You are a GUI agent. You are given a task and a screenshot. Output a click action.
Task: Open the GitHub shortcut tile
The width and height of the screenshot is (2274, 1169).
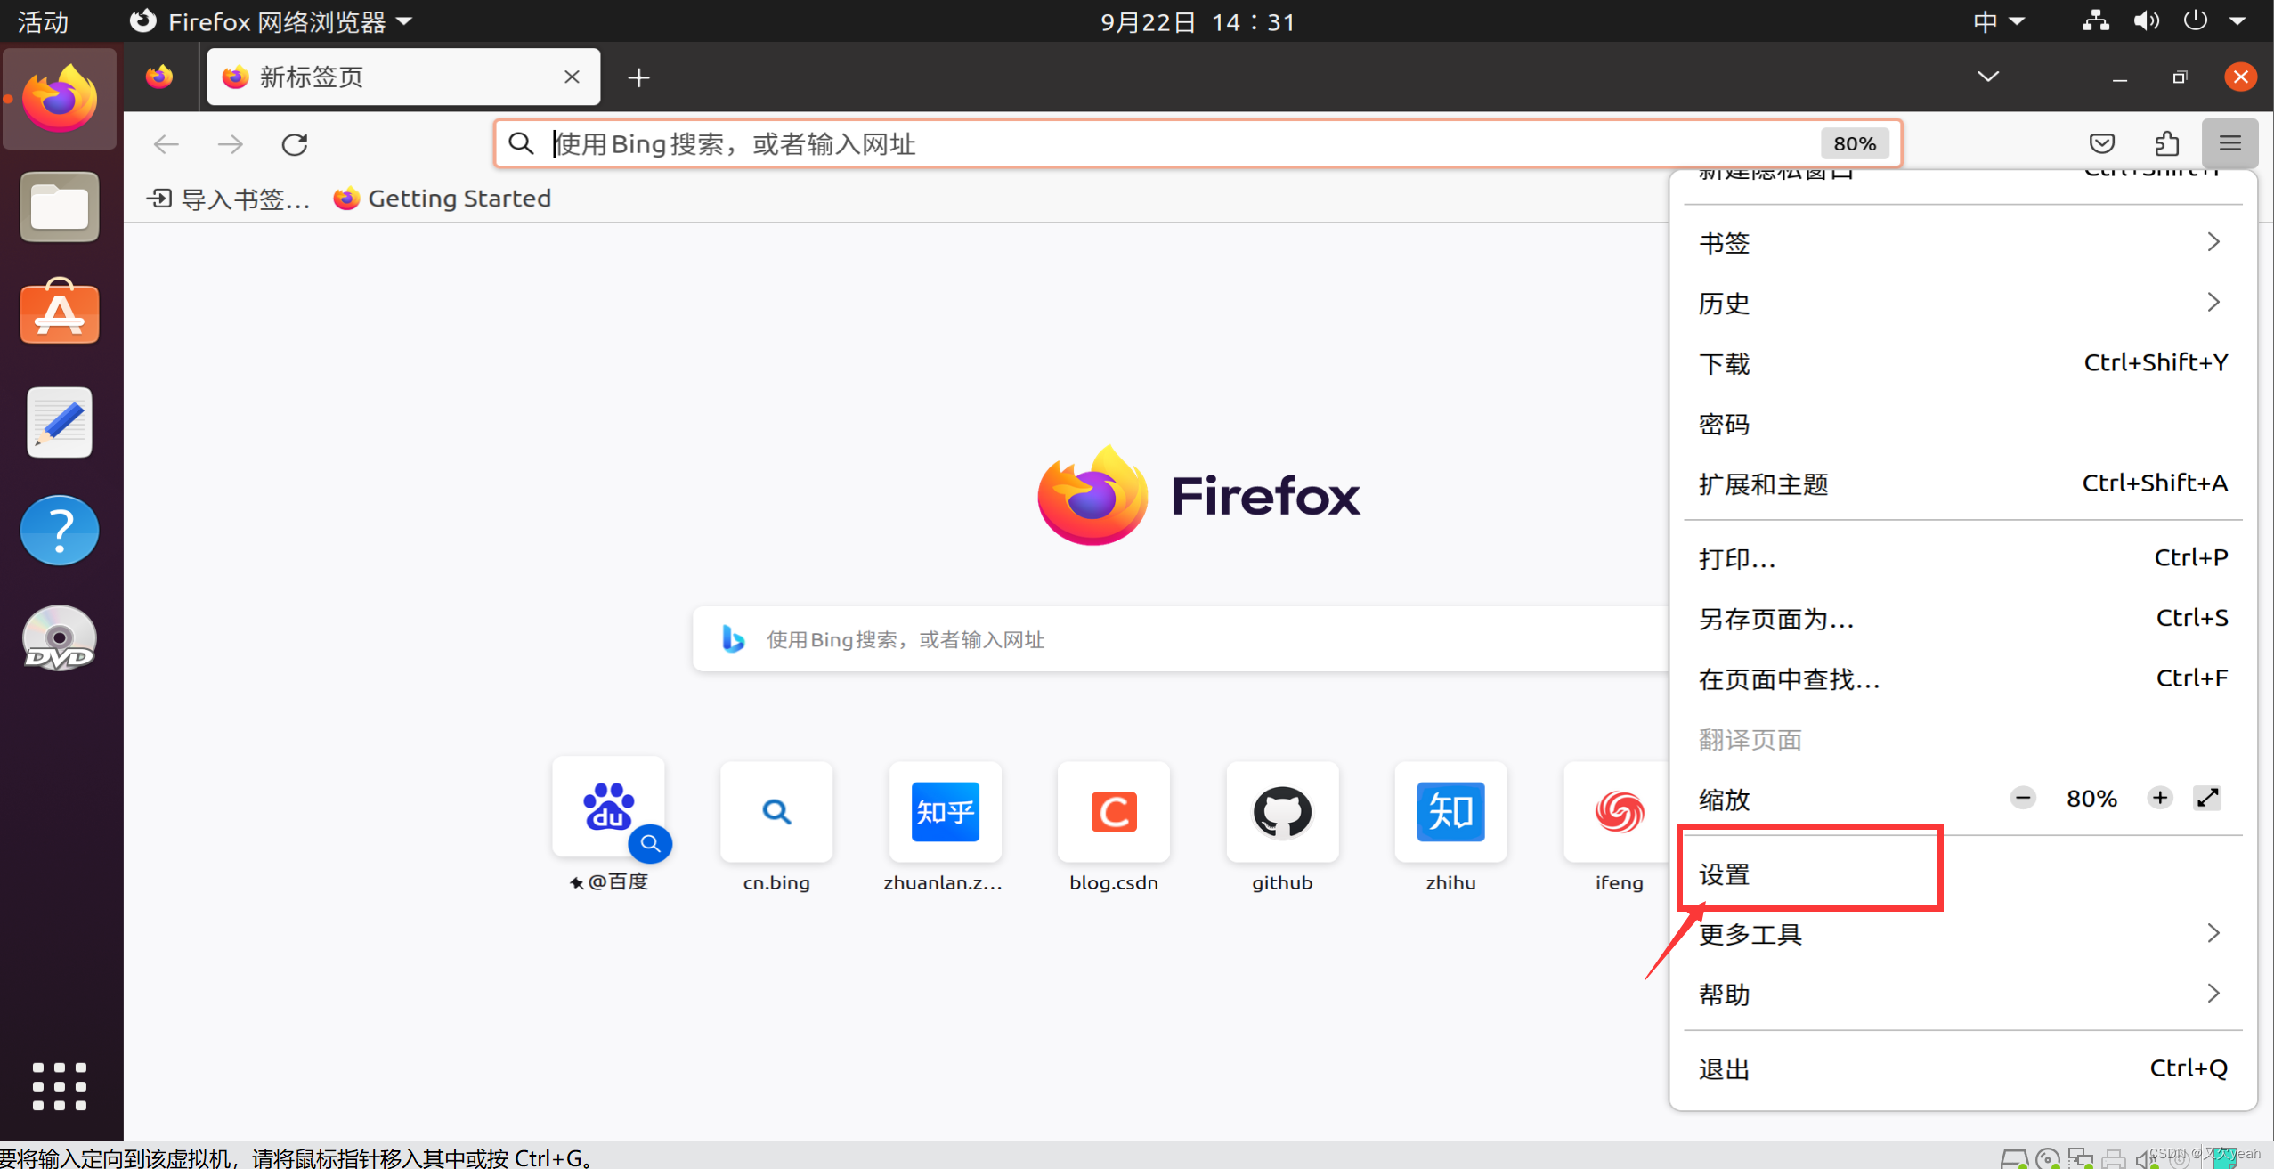(1281, 812)
